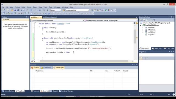This screenshot has width=176, height=99.
Task: Click Show All Files in Solution Explorer
Action: 144,20
